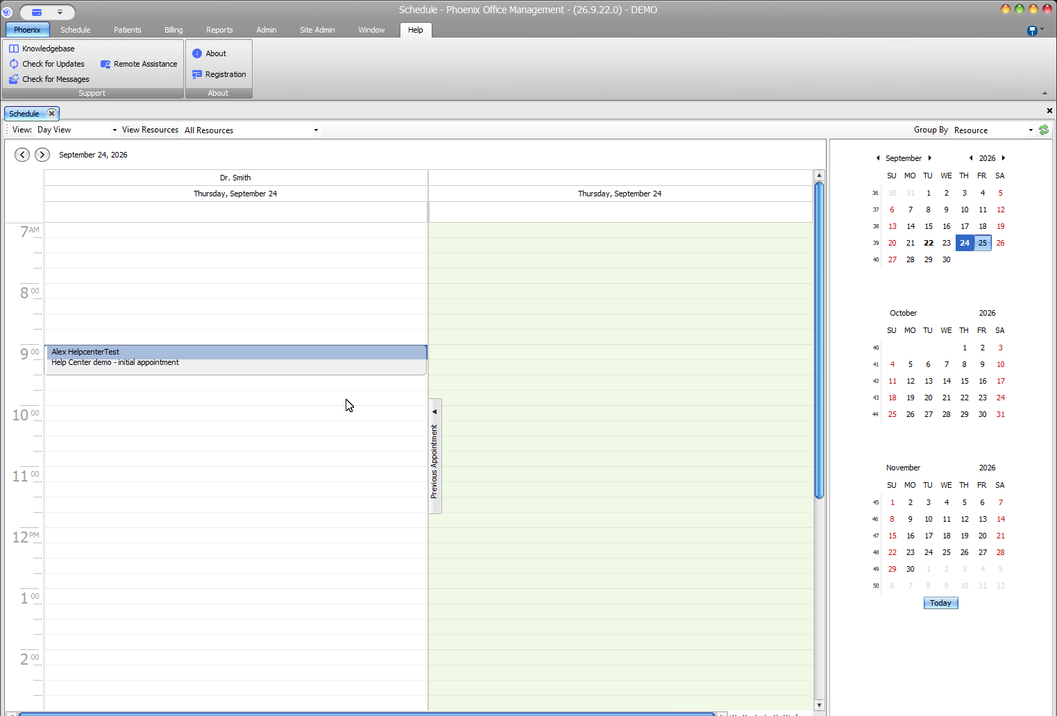Click Check for Messages in the ribbon
Screen dimensions: 1057x716
pyautogui.click(x=49, y=79)
